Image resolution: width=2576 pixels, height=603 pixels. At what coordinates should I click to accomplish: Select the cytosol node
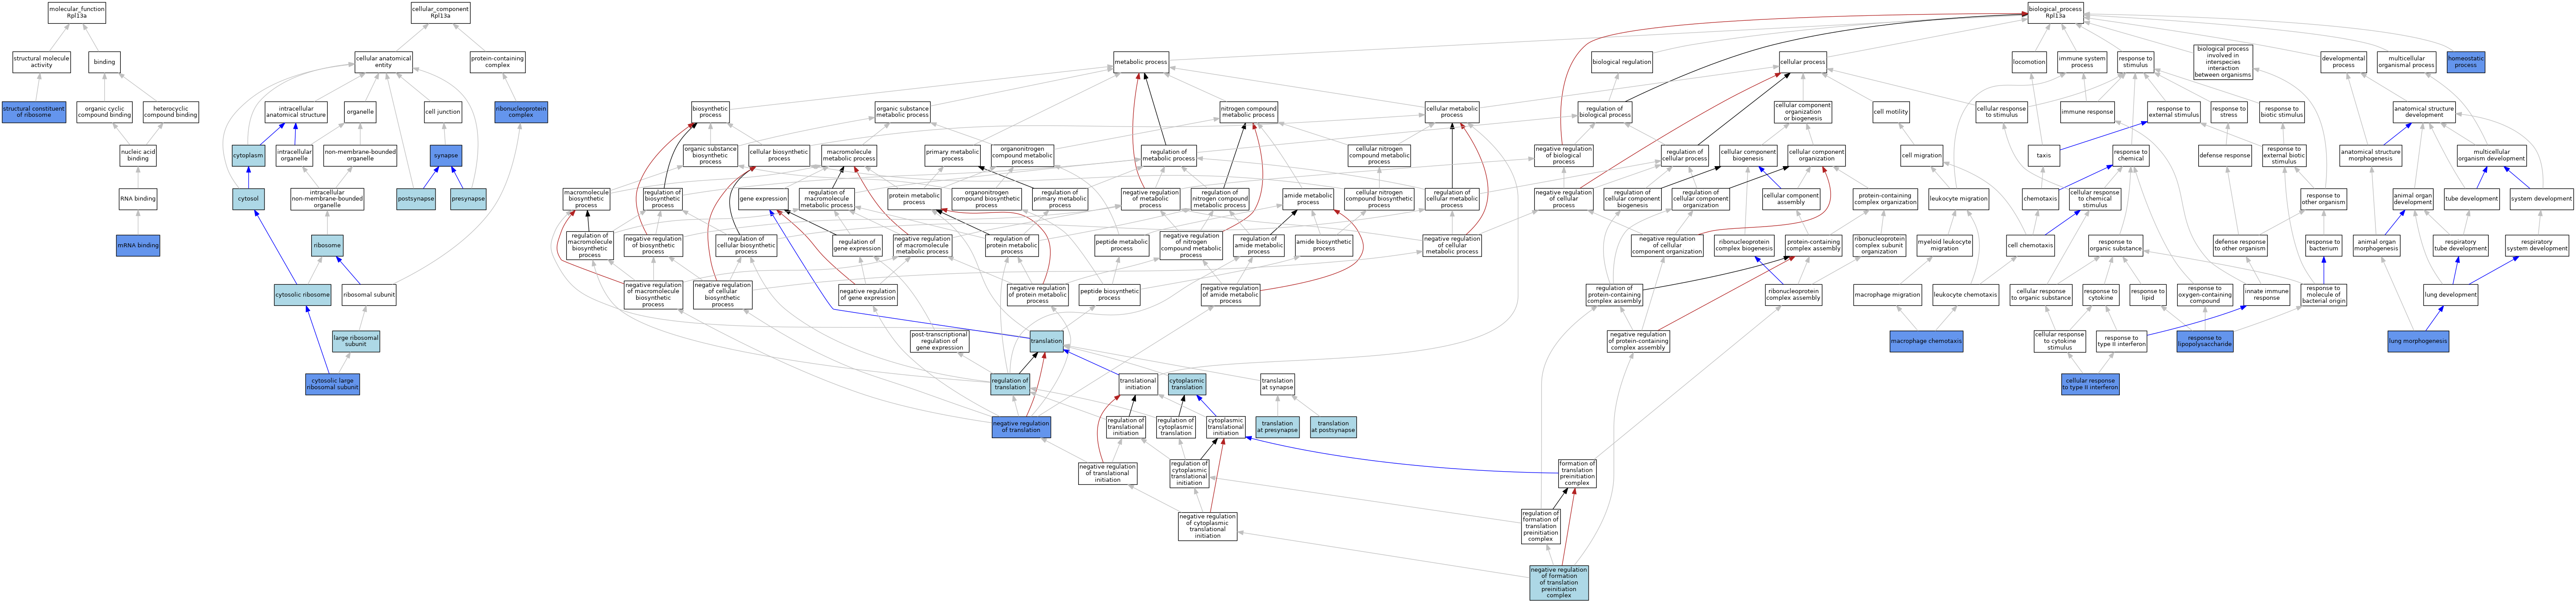(248, 199)
